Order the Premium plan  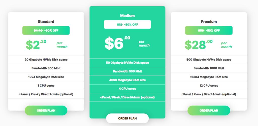(209, 110)
